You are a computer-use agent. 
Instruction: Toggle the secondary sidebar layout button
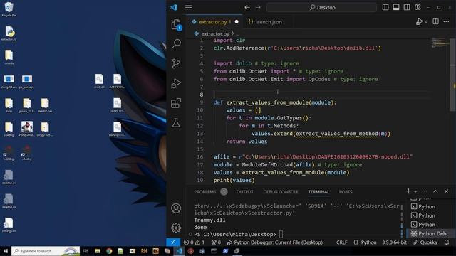click(x=407, y=7)
